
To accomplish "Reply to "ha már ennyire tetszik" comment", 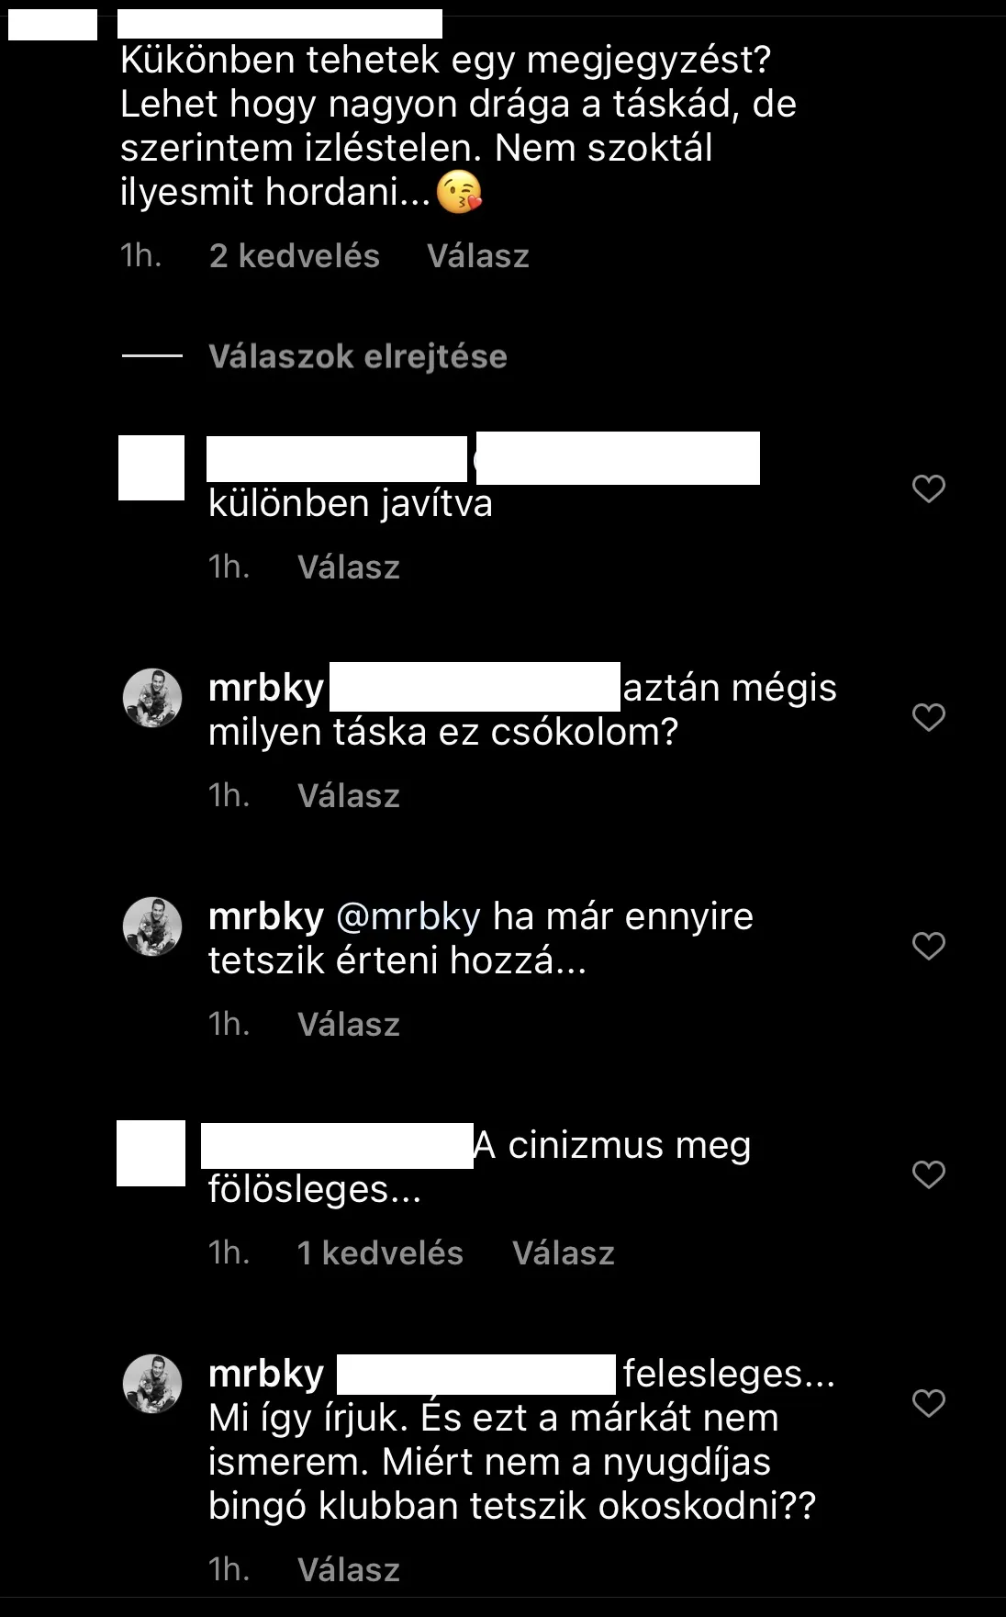I will [349, 1025].
